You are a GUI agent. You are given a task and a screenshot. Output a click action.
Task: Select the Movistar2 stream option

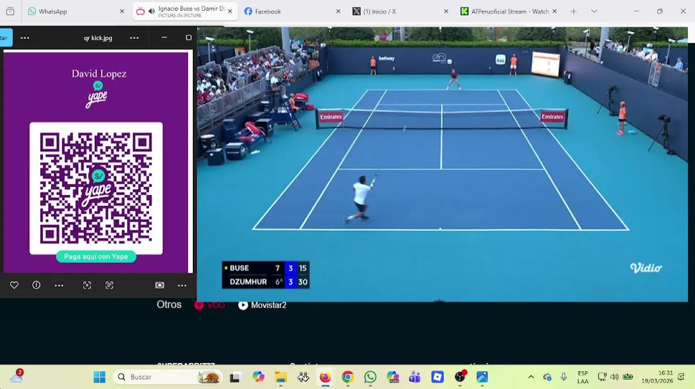coord(263,305)
